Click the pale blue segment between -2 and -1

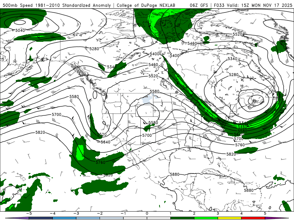pyautogui.click(x=112, y=218)
